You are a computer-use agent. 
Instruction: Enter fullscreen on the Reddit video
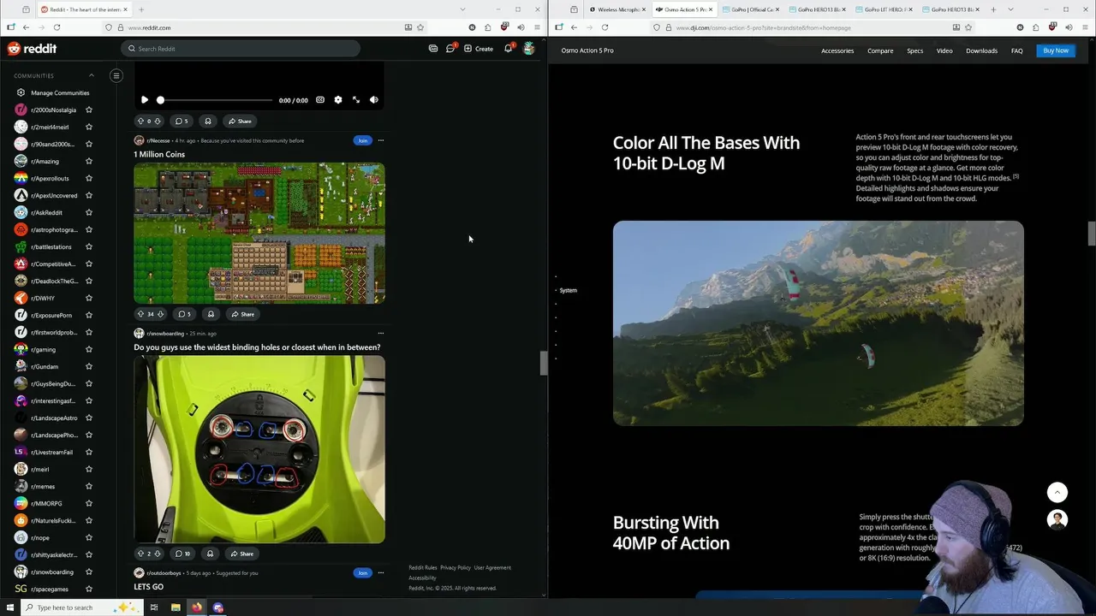click(x=356, y=100)
